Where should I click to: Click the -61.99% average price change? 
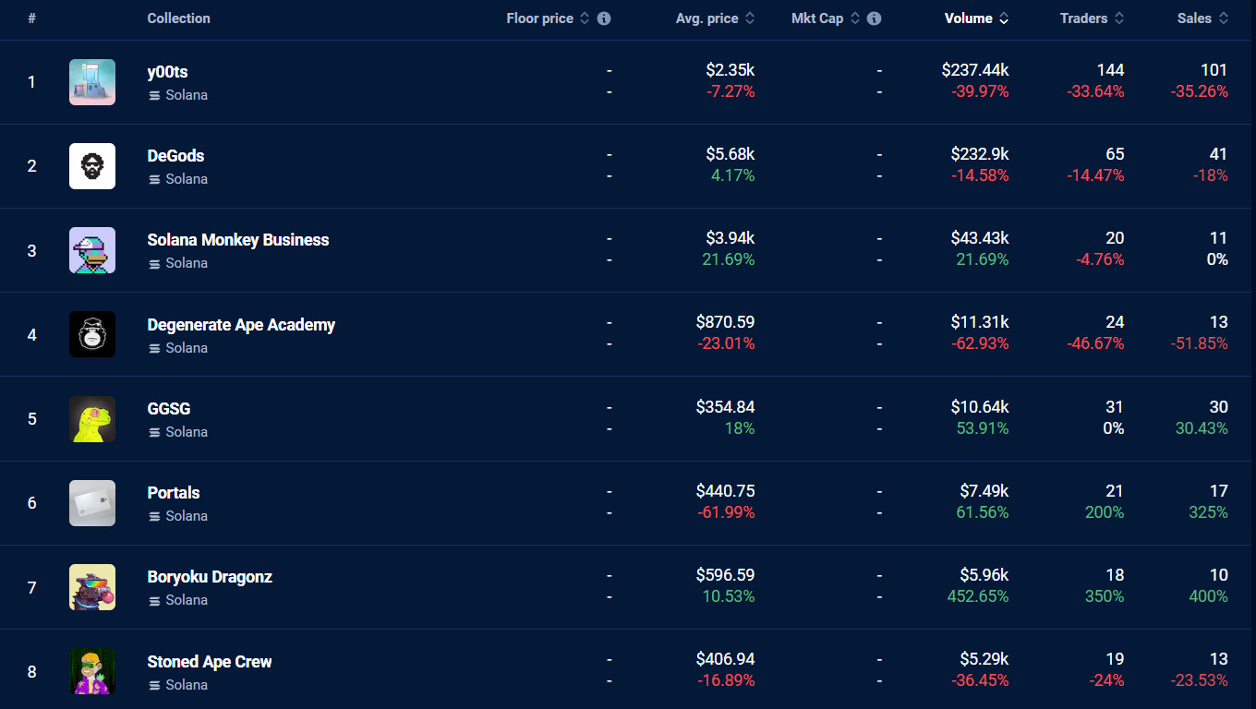727,512
